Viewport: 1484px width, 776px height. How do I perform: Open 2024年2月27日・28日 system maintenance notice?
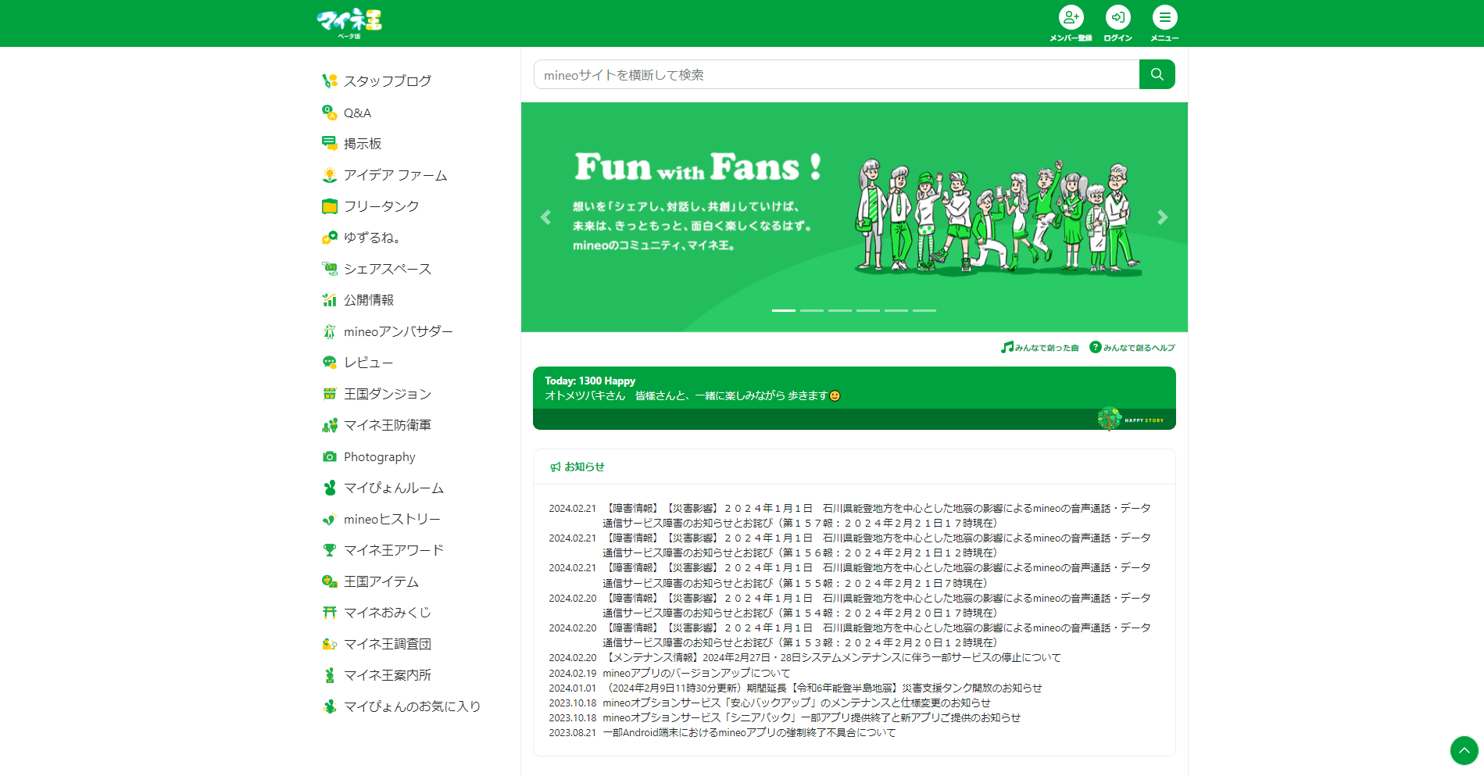pyautogui.click(x=832, y=658)
